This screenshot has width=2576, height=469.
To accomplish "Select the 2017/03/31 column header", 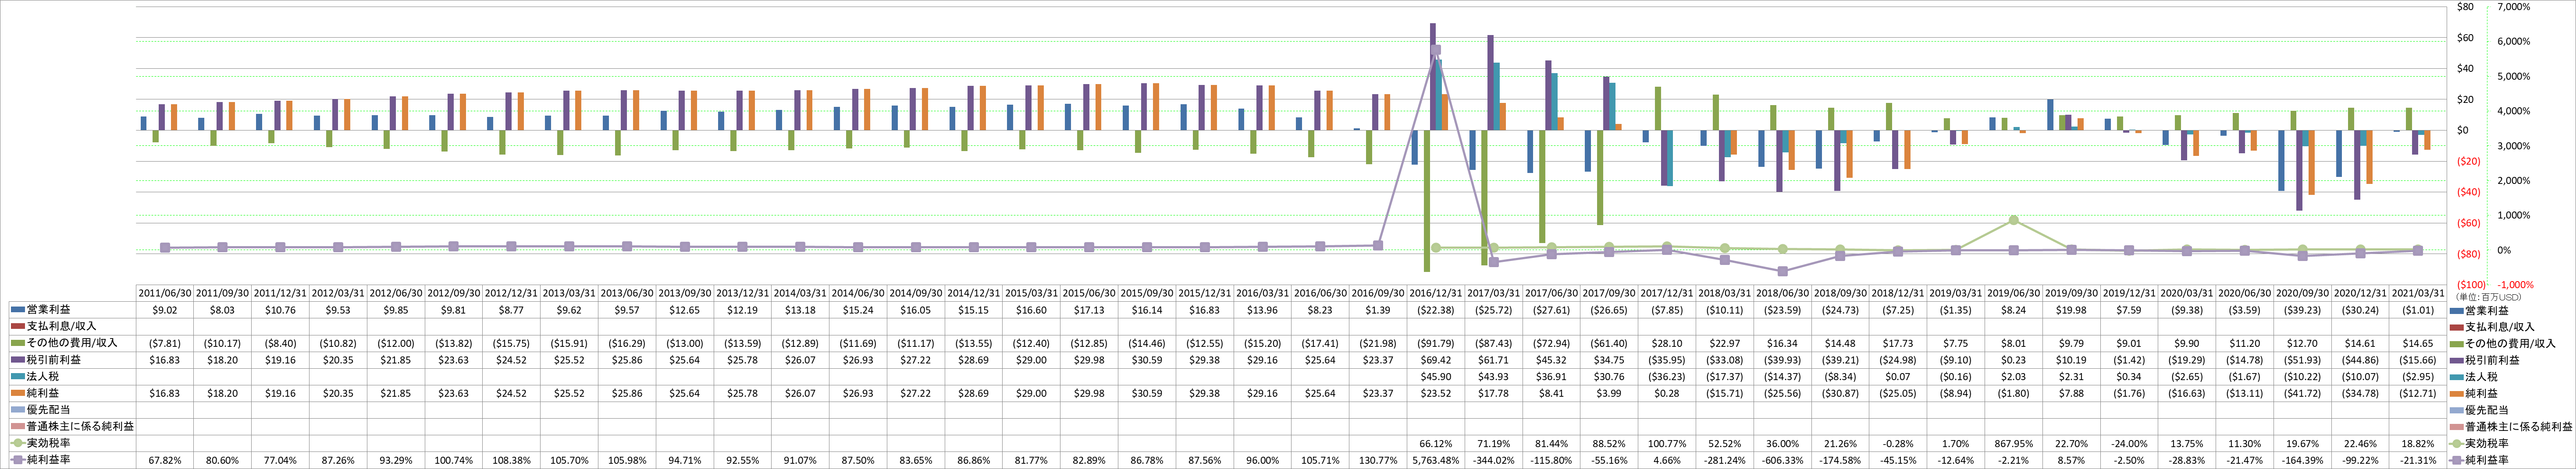I will (x=1494, y=293).
